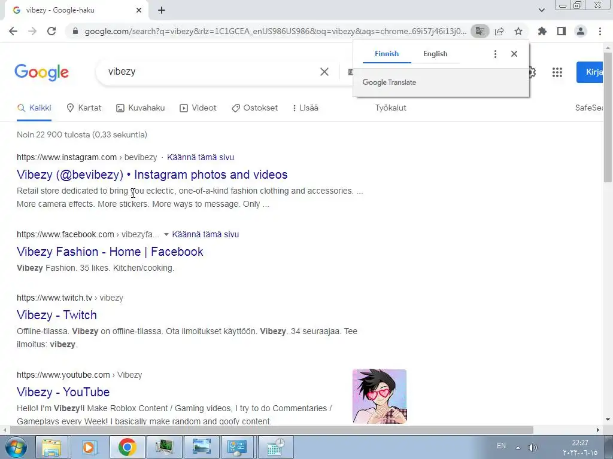Click the Google logo
613x459 pixels.
coord(41,72)
